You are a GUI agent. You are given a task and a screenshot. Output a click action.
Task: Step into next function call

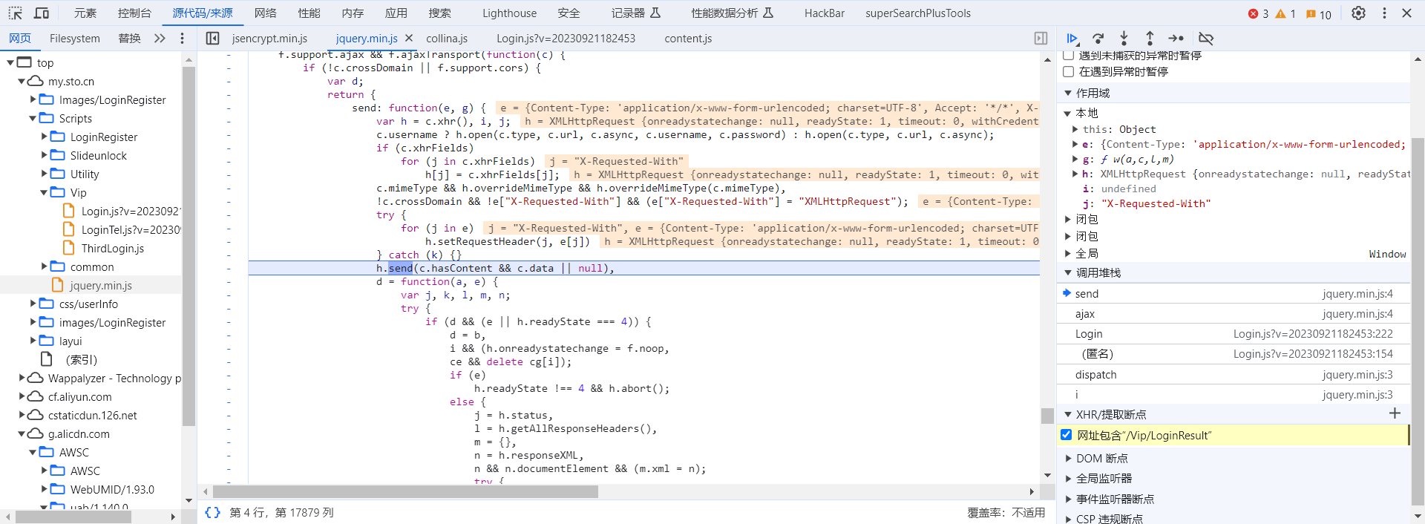click(x=1124, y=38)
